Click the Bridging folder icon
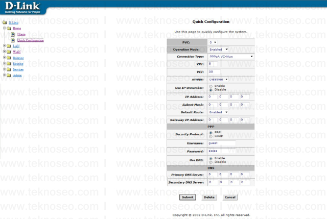327x219 pixels. coord(9,58)
